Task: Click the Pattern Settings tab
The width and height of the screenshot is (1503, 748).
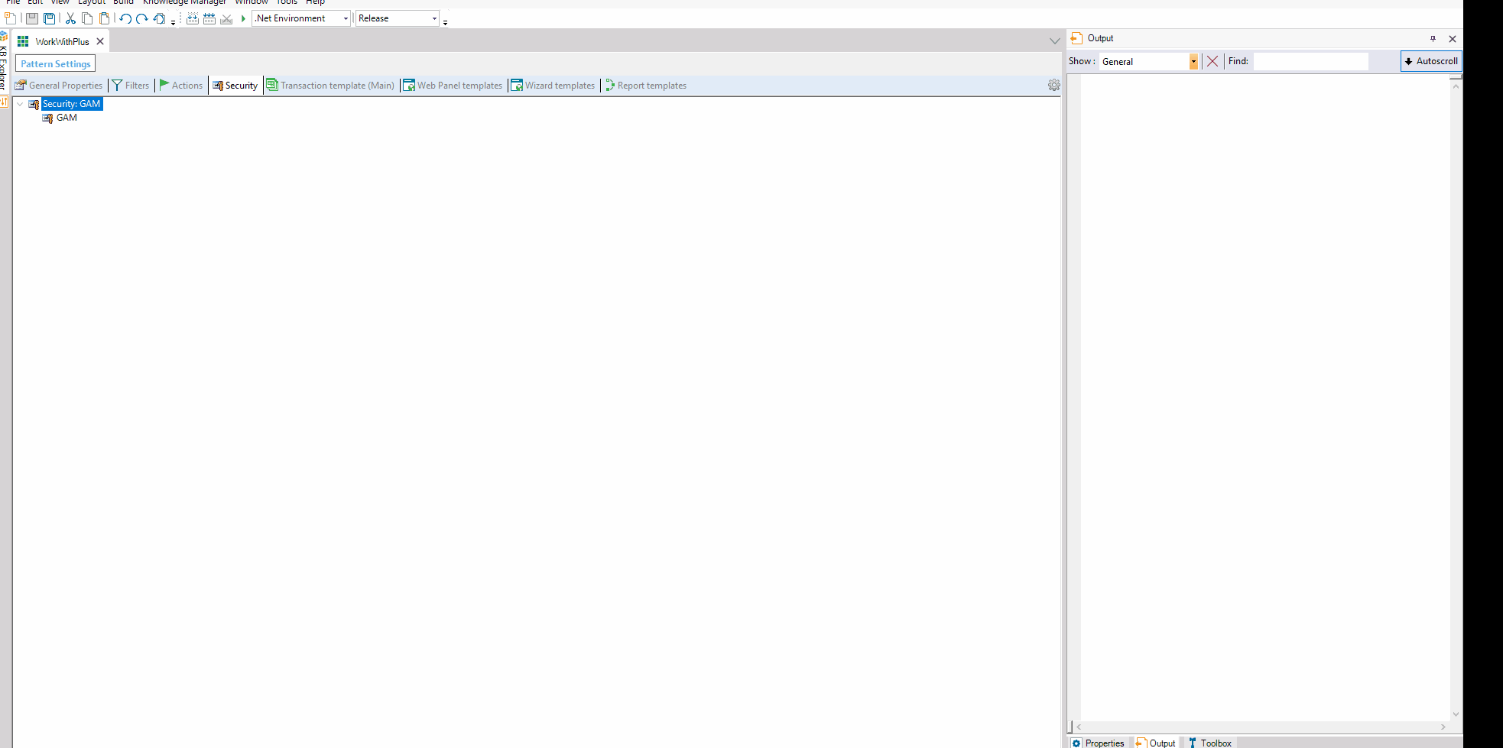Action: coord(56,64)
